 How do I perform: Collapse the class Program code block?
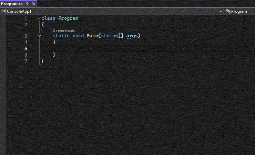click(x=39, y=18)
